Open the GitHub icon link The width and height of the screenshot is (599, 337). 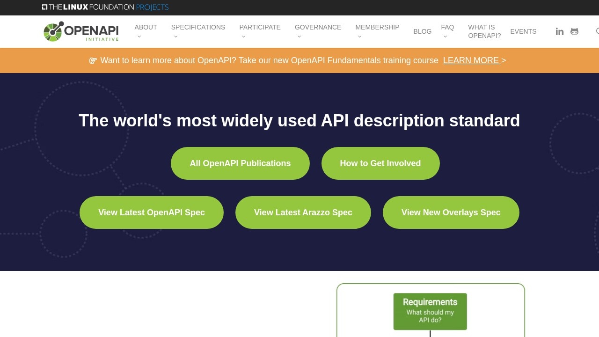point(574,31)
